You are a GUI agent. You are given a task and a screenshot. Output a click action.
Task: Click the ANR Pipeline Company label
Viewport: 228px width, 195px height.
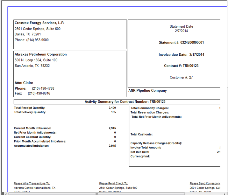click(147, 91)
